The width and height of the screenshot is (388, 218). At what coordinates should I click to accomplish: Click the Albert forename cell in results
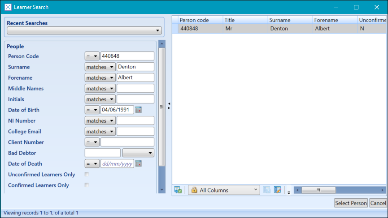[335, 28]
